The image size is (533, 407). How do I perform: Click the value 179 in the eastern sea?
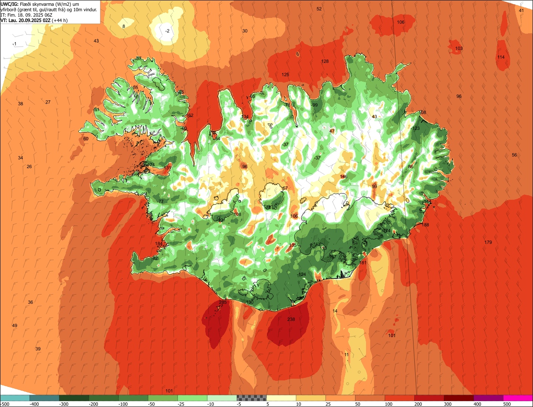coord(488,242)
